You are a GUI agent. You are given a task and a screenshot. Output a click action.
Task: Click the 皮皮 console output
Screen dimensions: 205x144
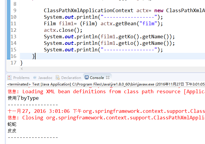click(12, 131)
